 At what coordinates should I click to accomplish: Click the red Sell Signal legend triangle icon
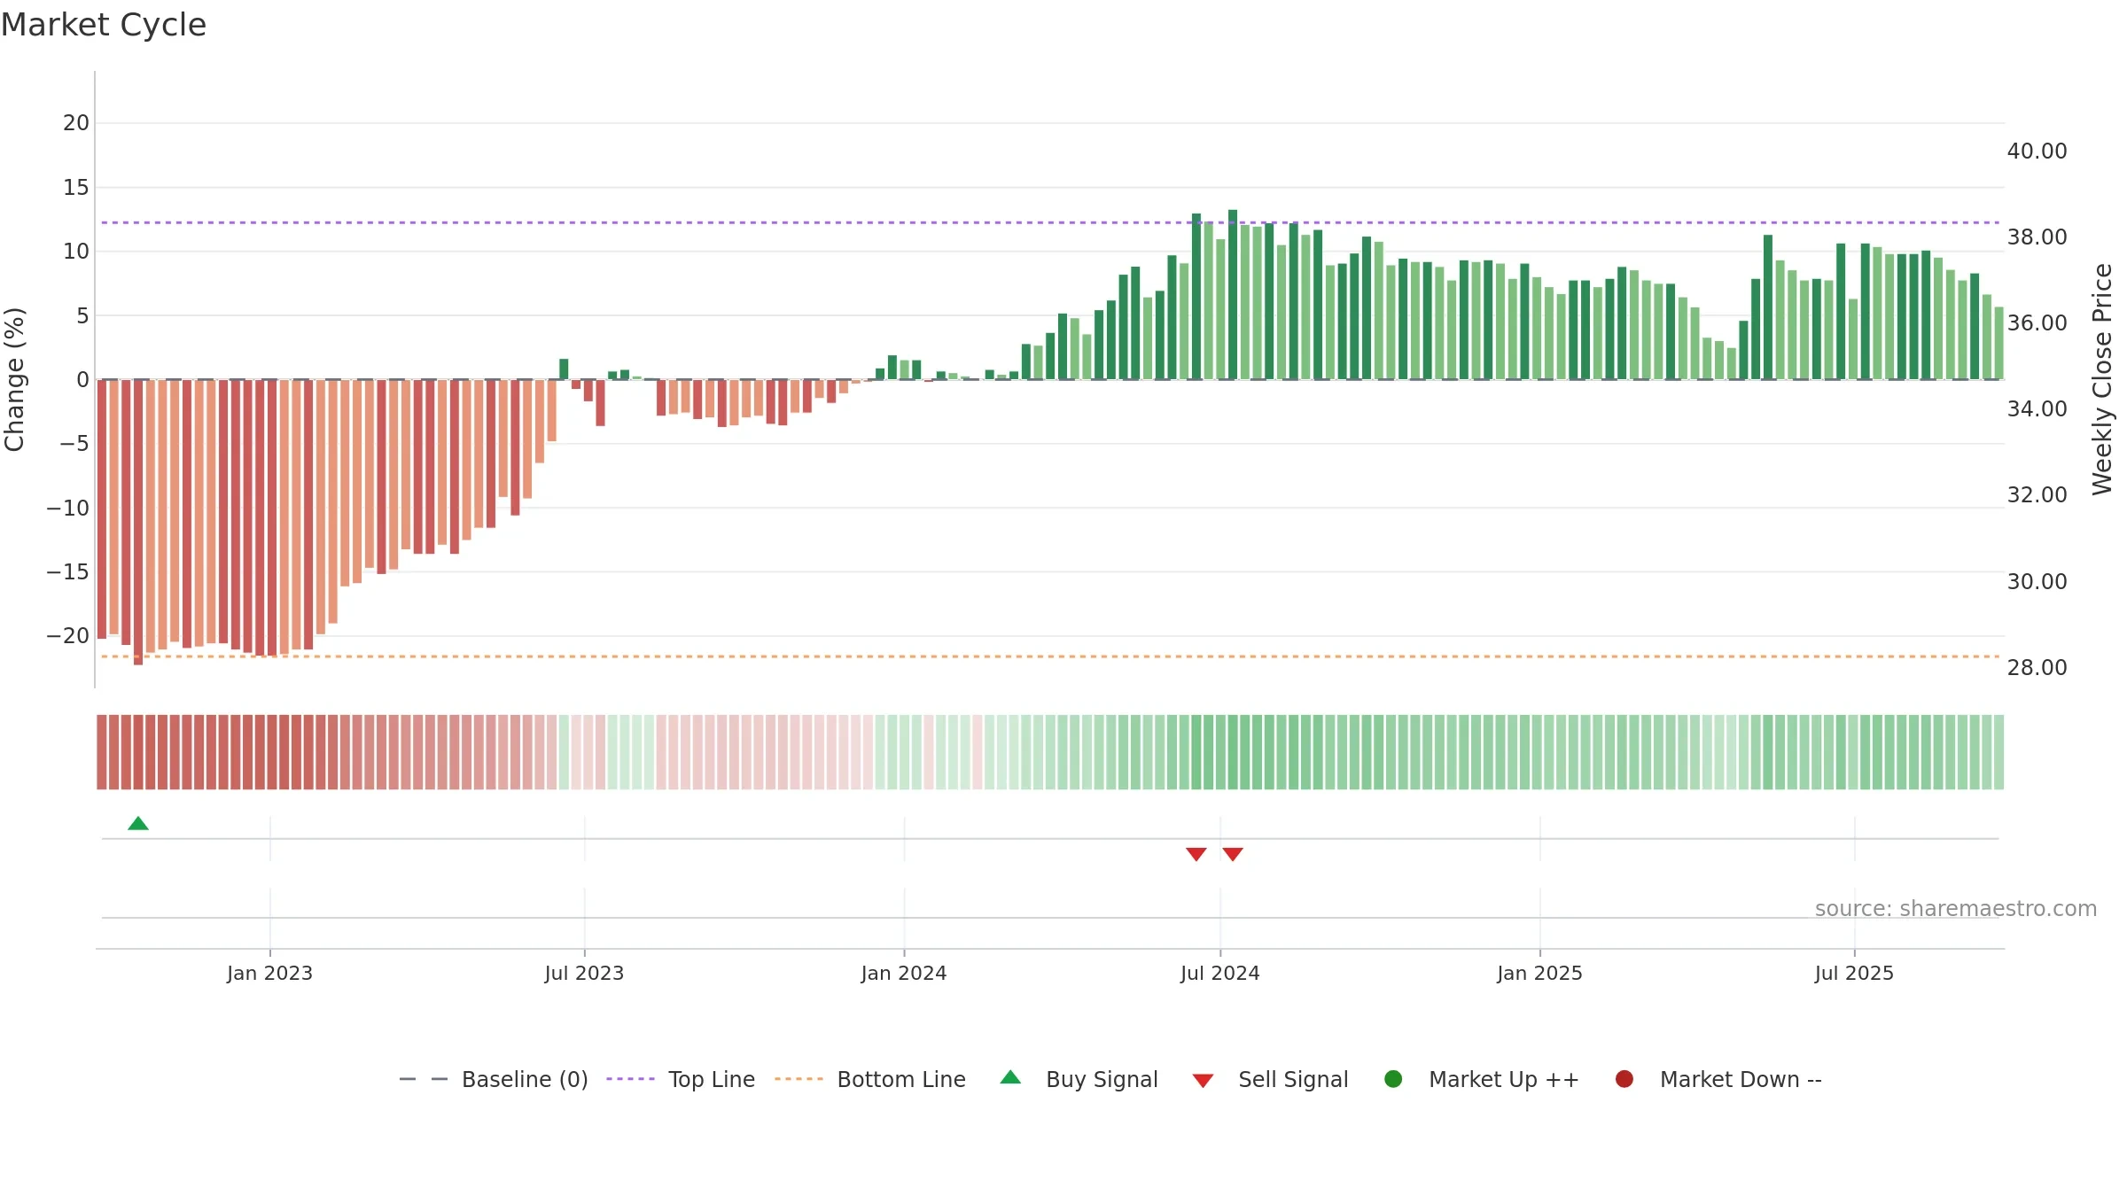pyautogui.click(x=1203, y=1081)
